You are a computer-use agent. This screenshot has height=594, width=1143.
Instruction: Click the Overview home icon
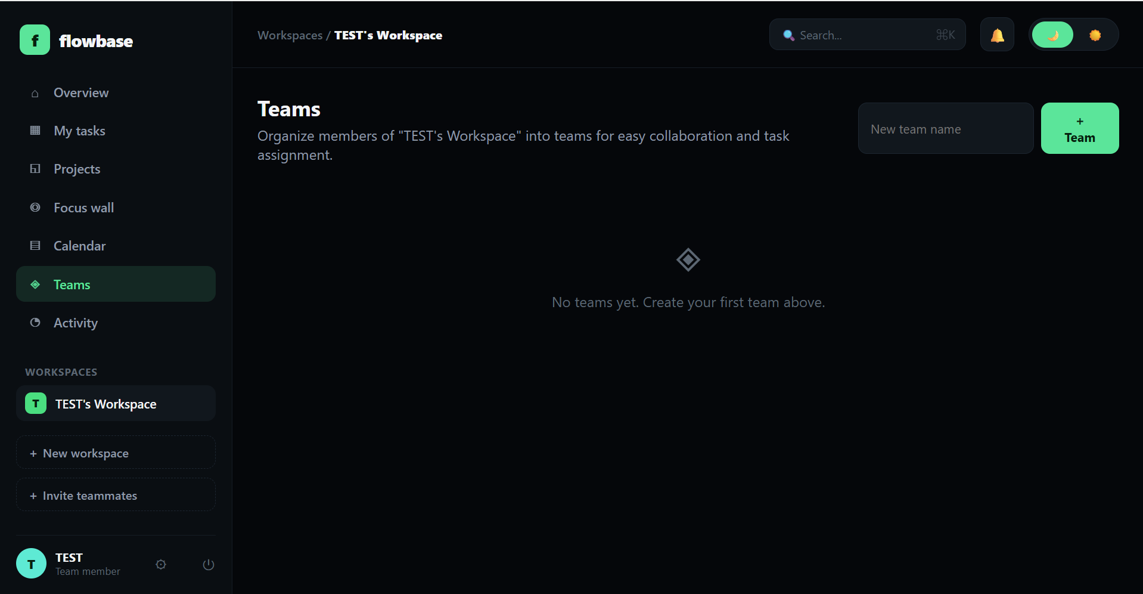(x=35, y=93)
